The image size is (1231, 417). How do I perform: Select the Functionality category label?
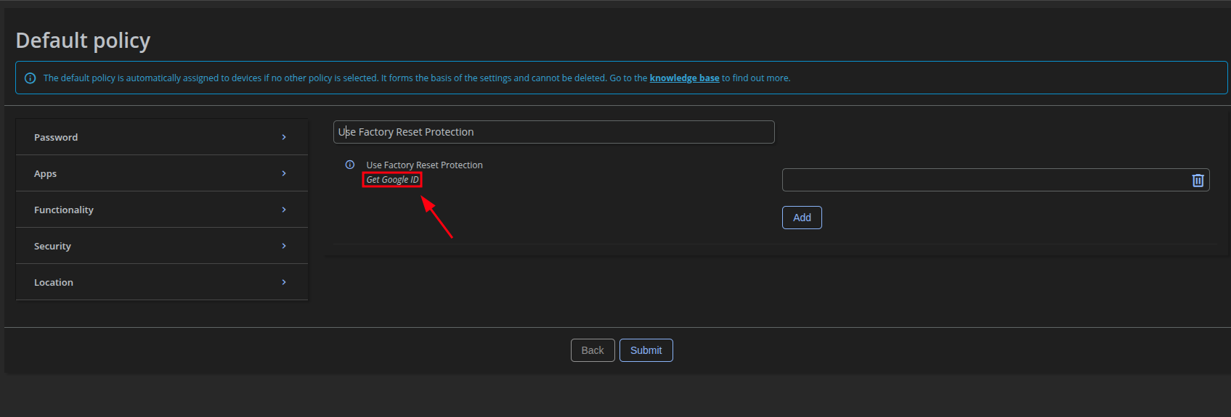tap(64, 210)
